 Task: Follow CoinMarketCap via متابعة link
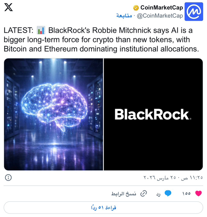124,16
